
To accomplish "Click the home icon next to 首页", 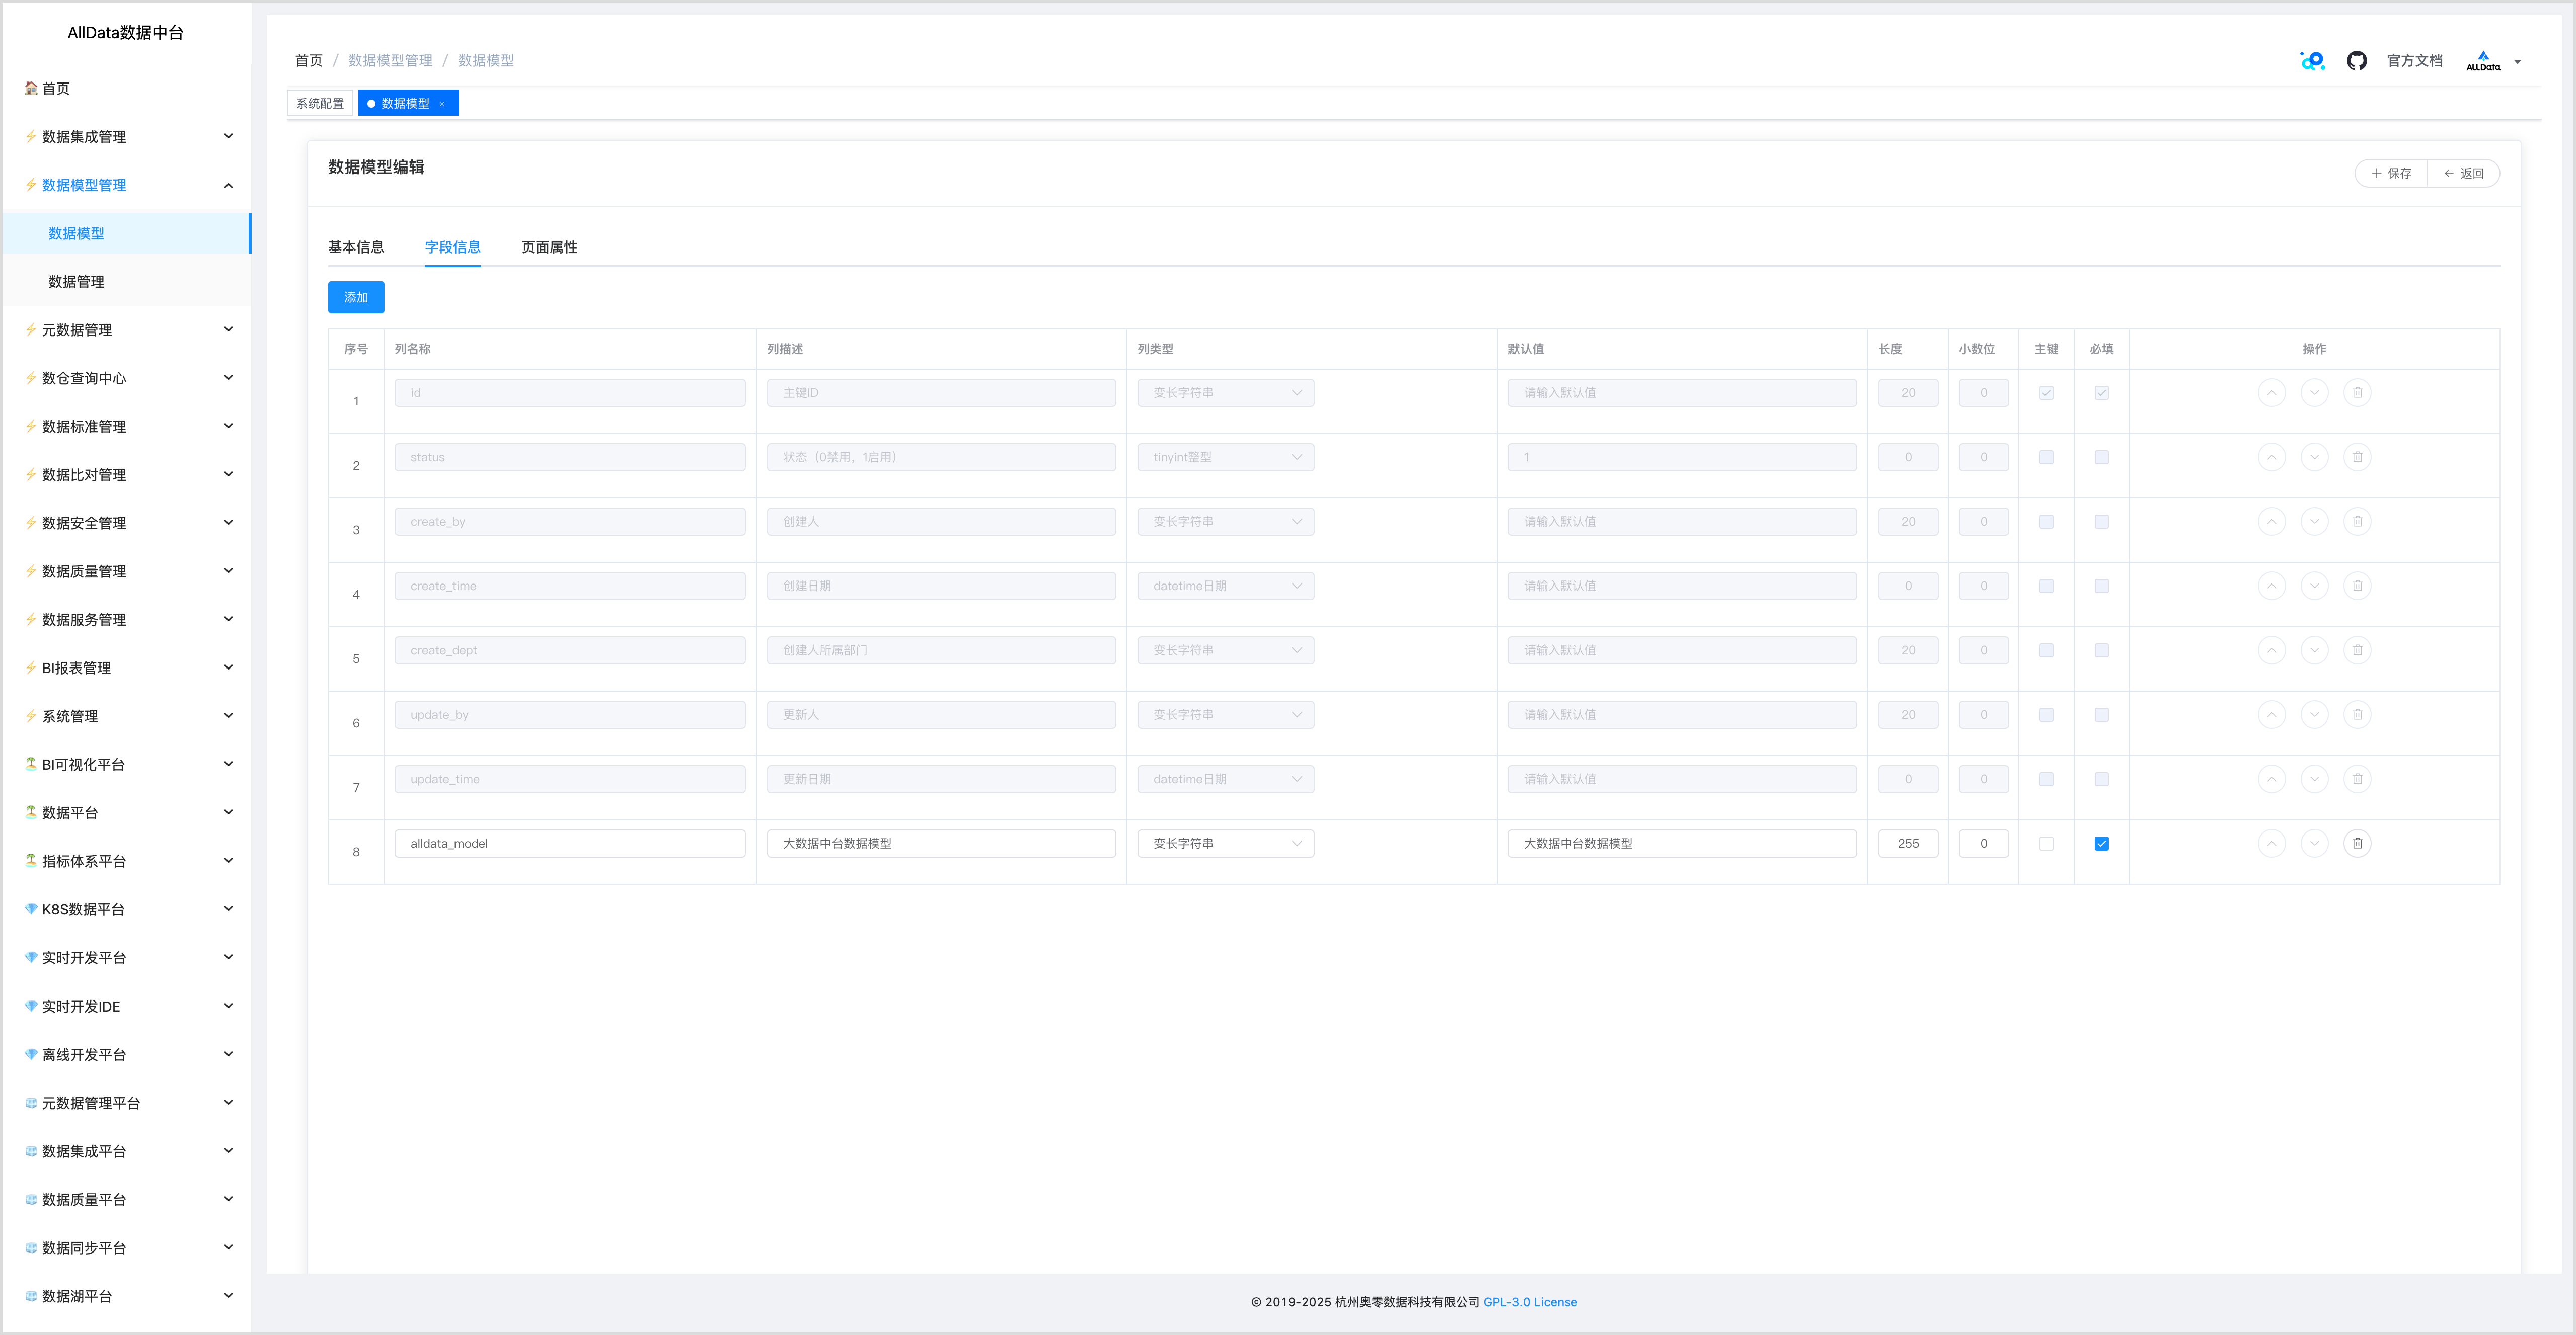I will click(x=31, y=88).
